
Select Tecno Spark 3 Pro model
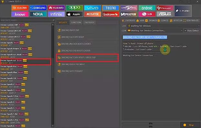point(26,97)
